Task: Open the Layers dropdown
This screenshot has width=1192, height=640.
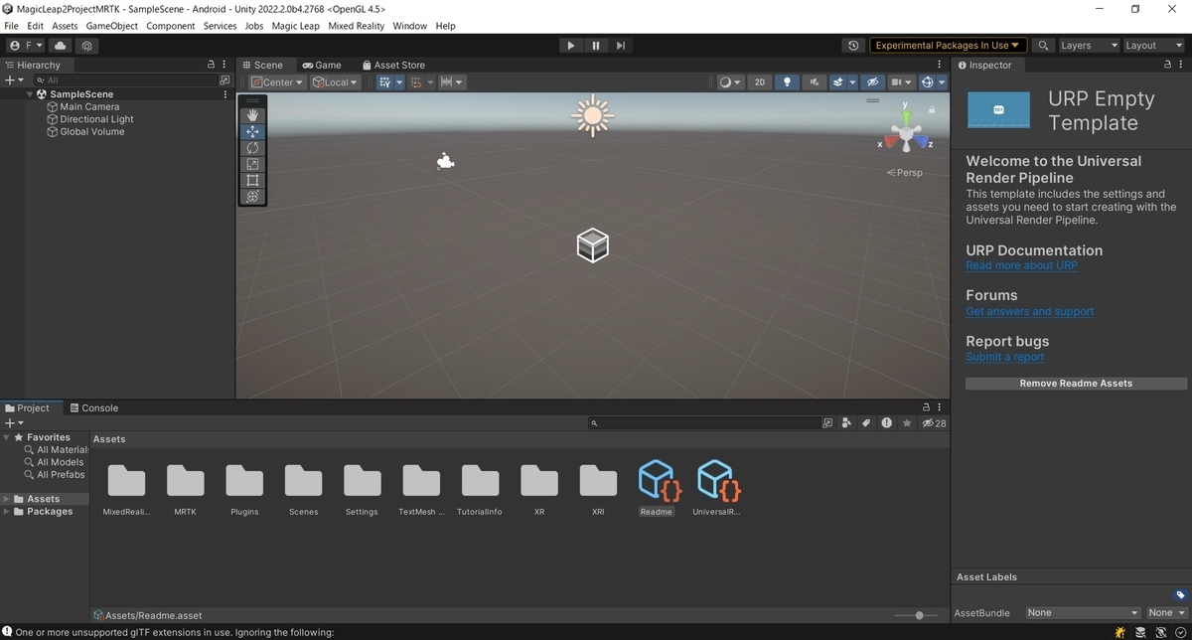Action: tap(1089, 46)
